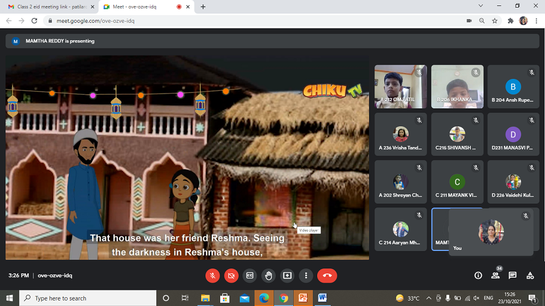Open a new browser tab
This screenshot has width=545, height=306.
203,7
